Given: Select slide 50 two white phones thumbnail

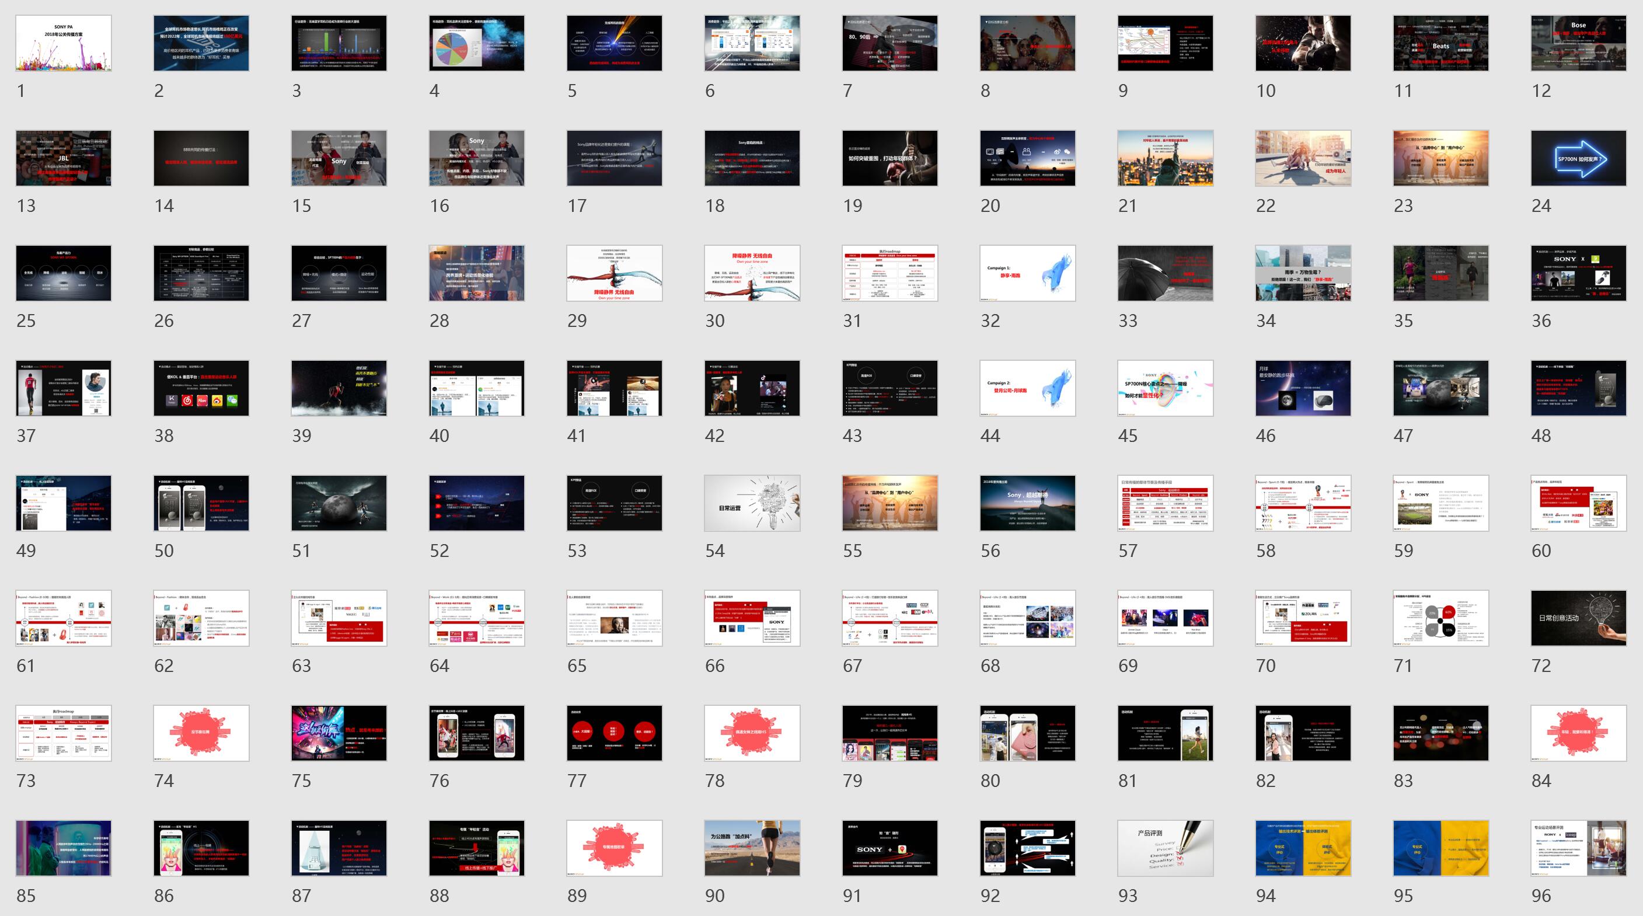Looking at the screenshot, I should click(201, 503).
